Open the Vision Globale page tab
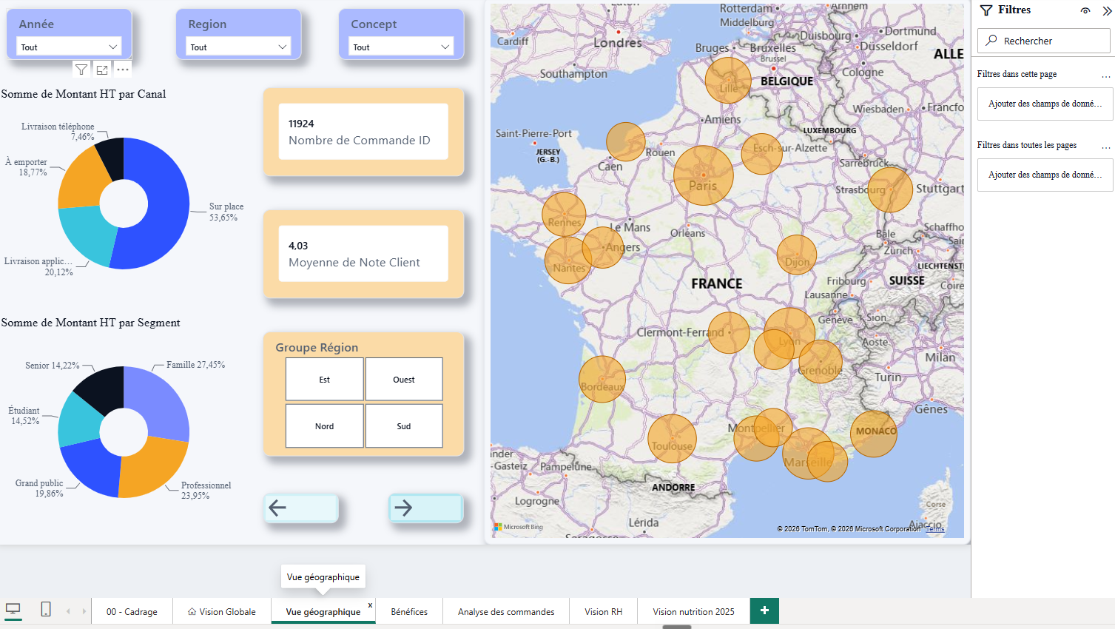Image resolution: width=1115 pixels, height=629 pixels. (222, 611)
